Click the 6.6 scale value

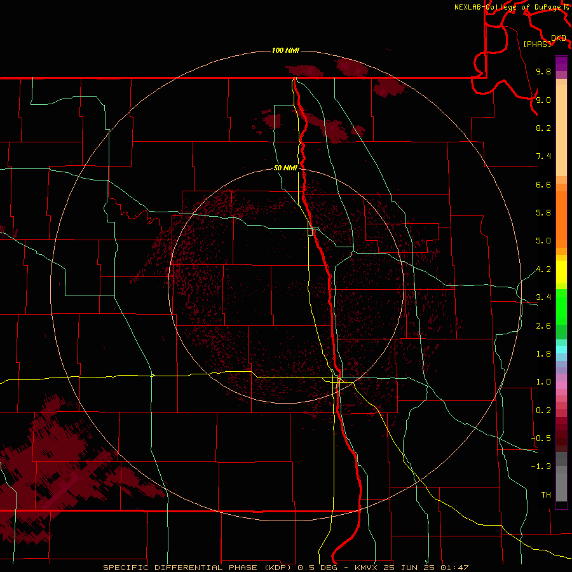point(543,184)
